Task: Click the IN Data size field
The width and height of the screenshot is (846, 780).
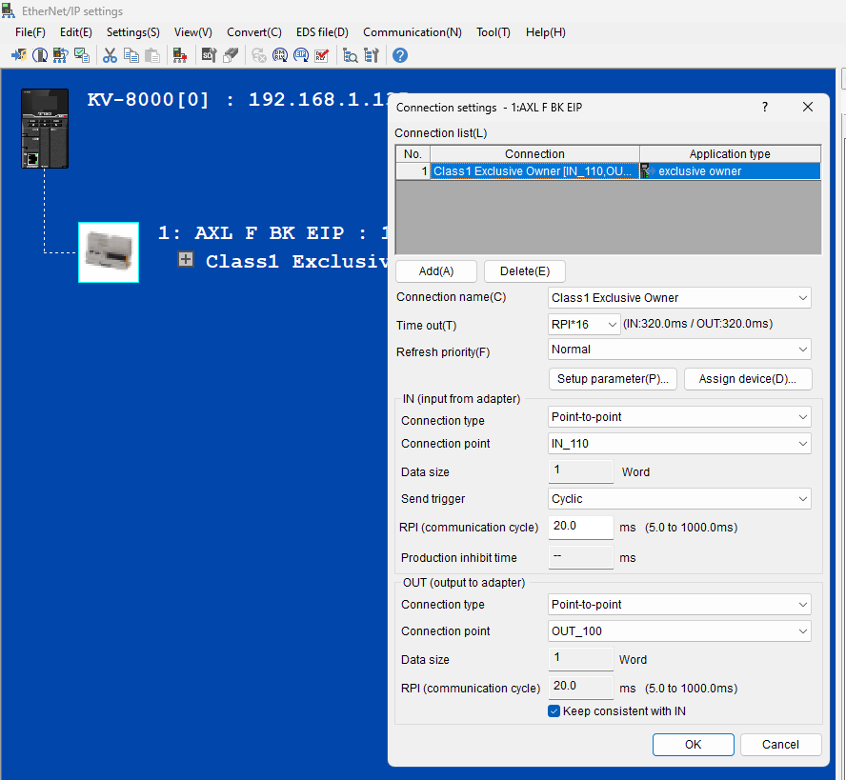Action: pos(581,471)
